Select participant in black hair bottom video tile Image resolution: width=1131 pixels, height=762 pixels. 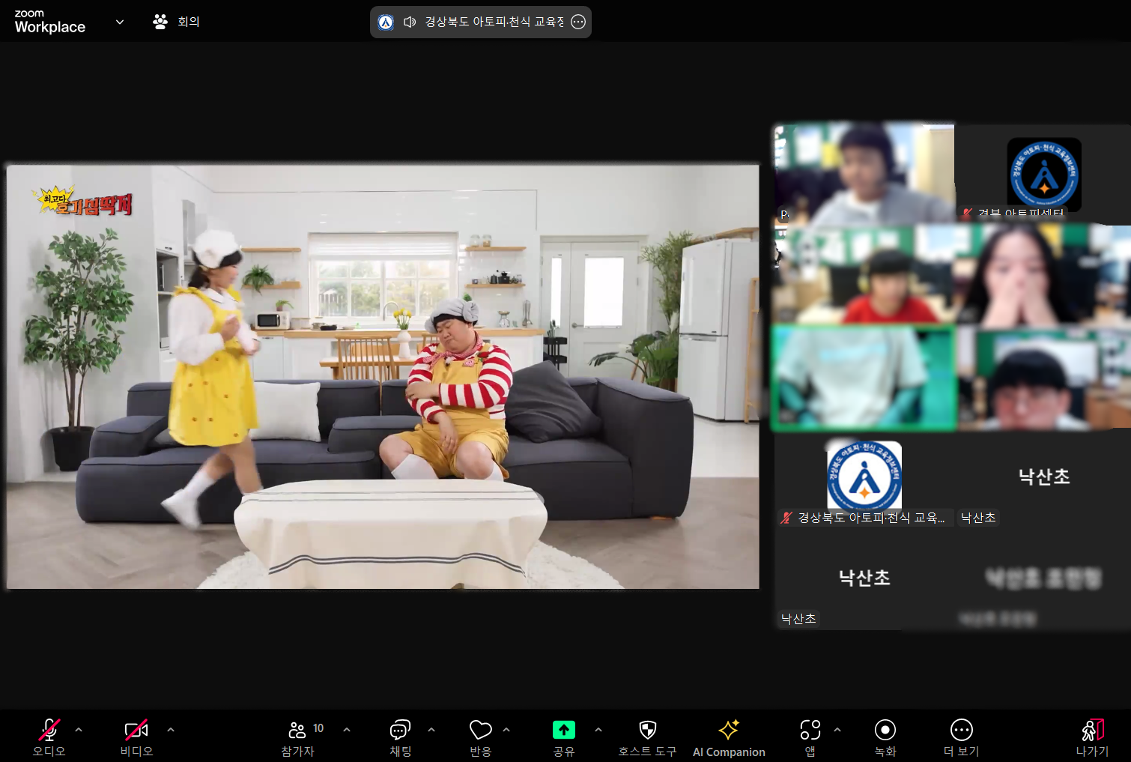tap(1043, 378)
